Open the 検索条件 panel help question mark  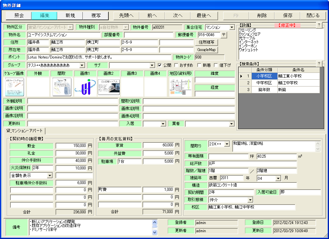(x=319, y=63)
